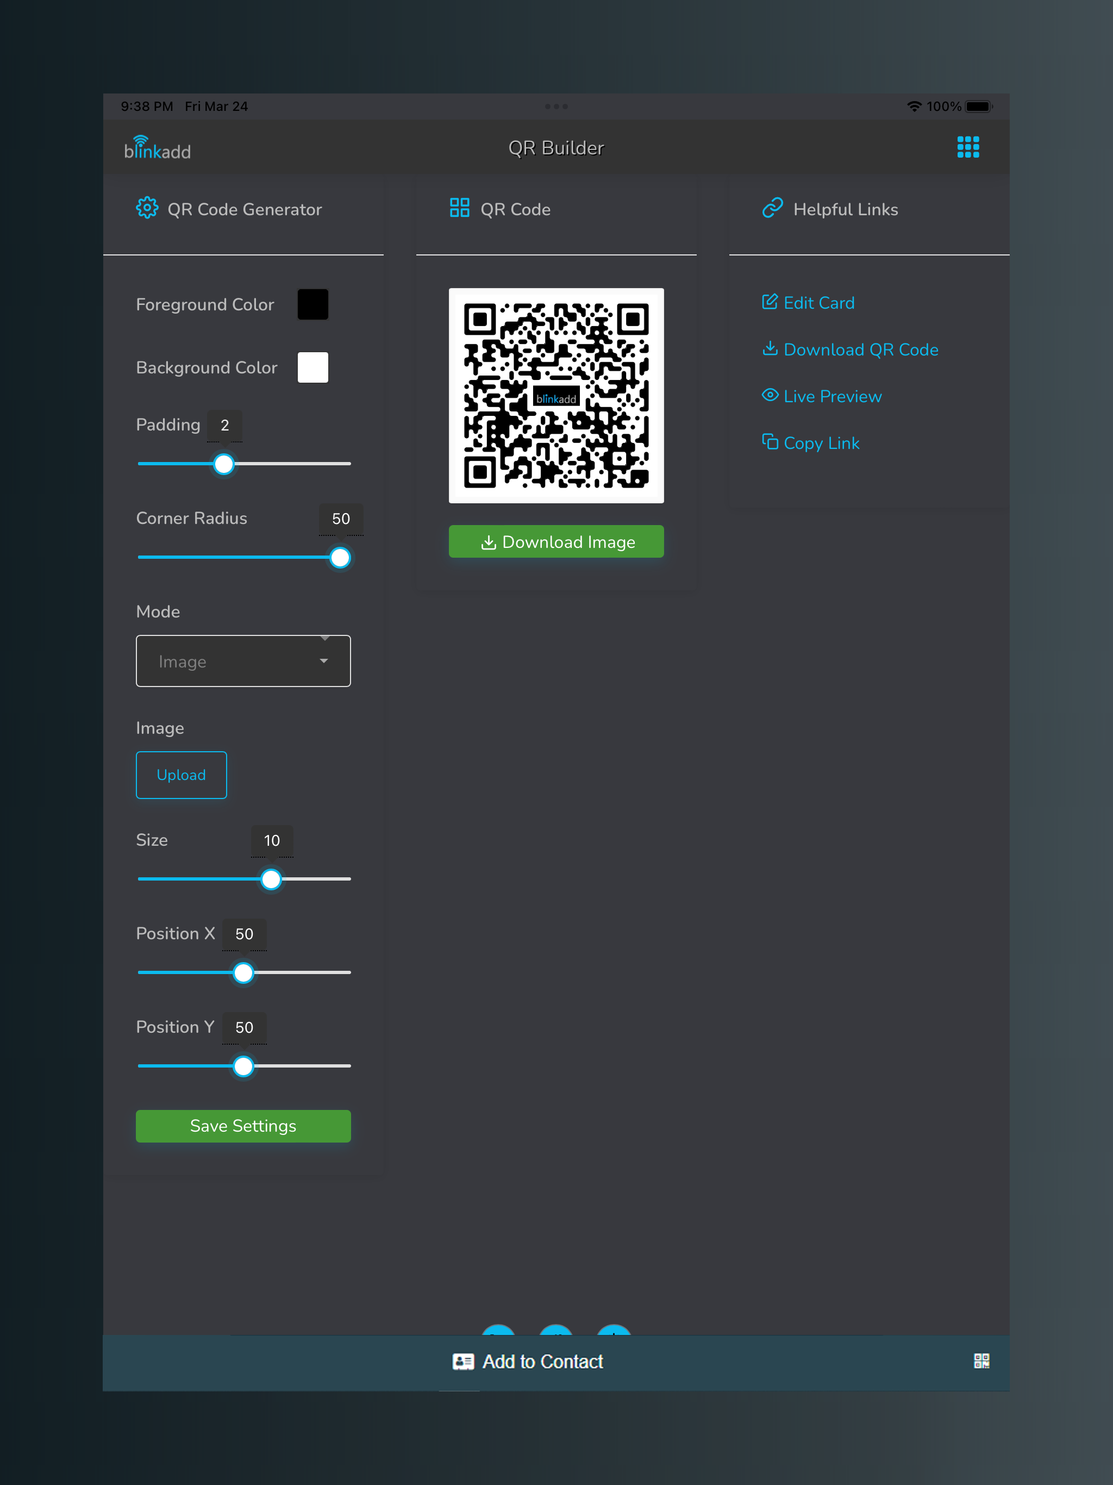1113x1485 pixels.
Task: Click the Helpful Links heading text
Action: tap(846, 209)
